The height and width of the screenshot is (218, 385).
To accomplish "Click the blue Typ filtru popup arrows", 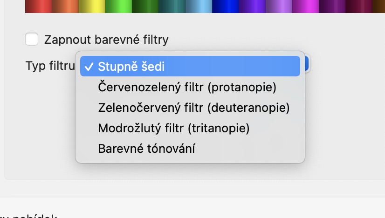I will tap(306, 64).
